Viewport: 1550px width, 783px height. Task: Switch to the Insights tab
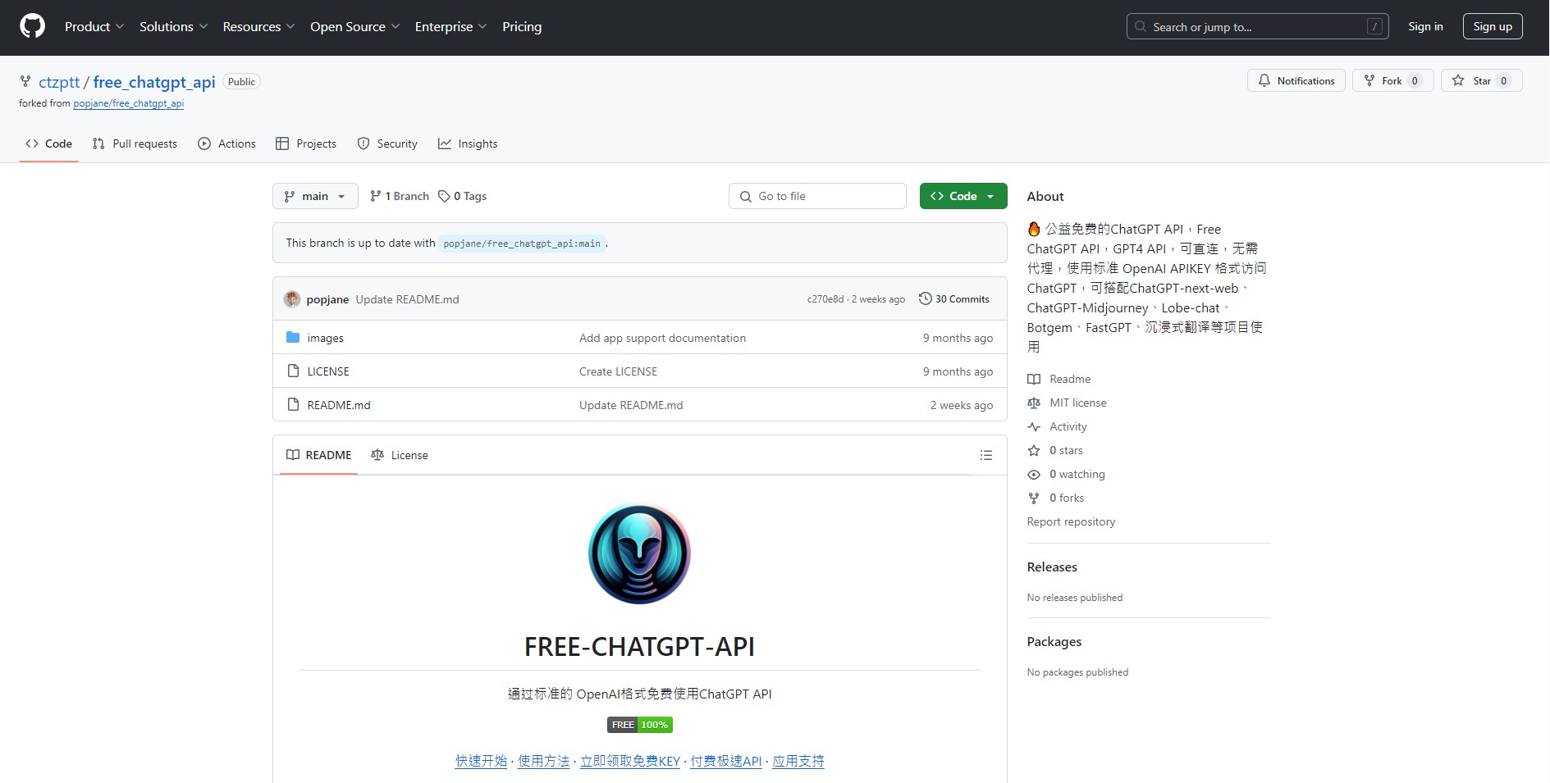(x=468, y=143)
